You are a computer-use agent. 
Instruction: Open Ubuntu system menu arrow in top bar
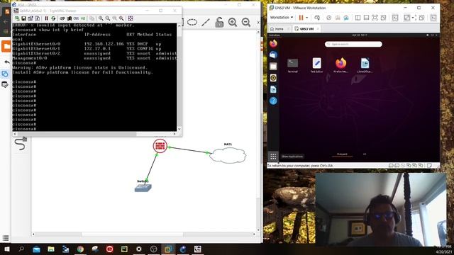coord(436,35)
